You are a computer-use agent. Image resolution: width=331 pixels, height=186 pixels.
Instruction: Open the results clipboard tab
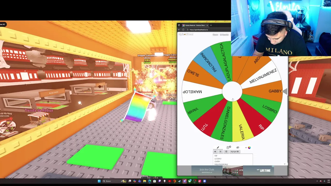point(228,148)
